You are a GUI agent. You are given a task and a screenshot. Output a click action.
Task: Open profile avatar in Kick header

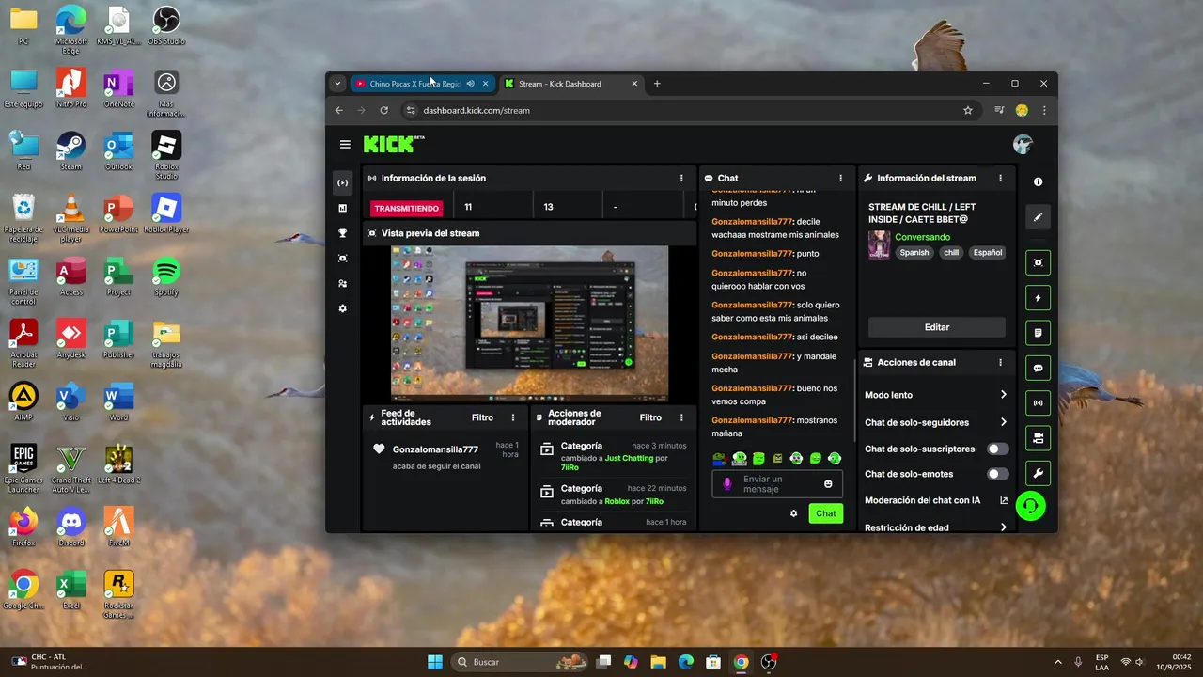tap(1023, 144)
